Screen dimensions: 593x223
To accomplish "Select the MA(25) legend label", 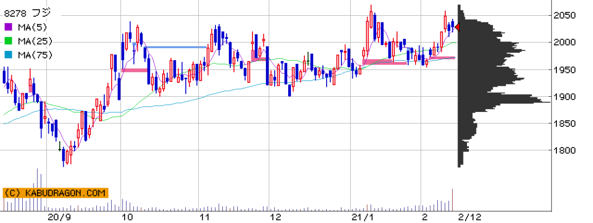I will pos(35,41).
